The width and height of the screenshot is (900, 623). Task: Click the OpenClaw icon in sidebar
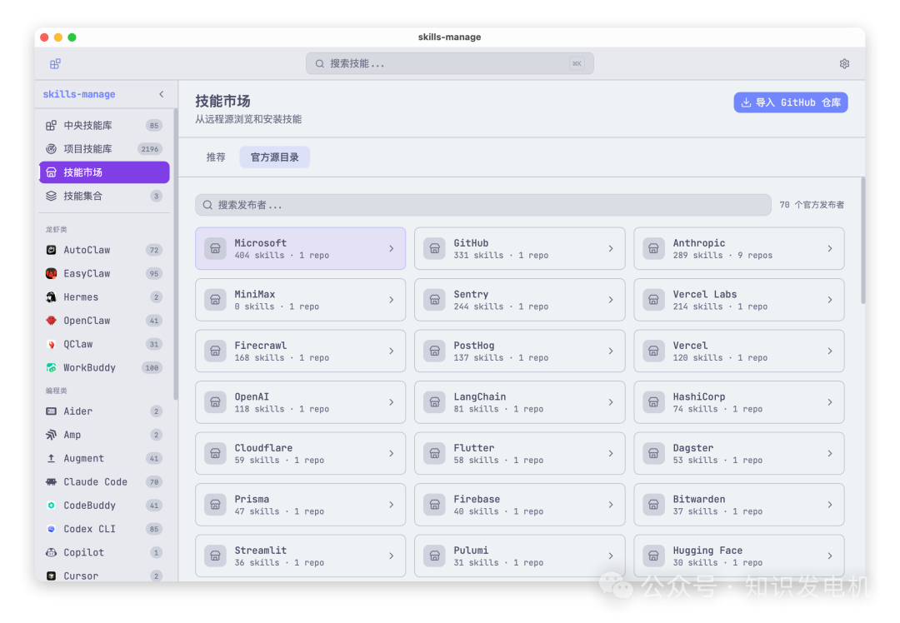[52, 320]
